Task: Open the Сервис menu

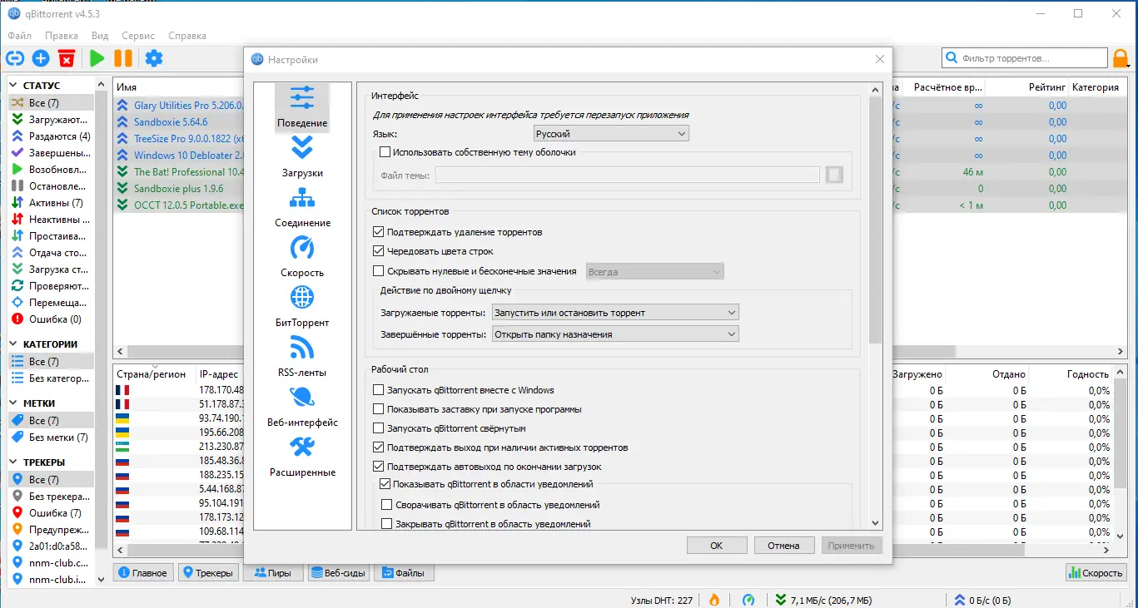Action: click(x=138, y=36)
